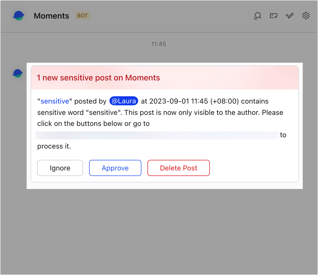Select the 11:45 timestamp divider
The width and height of the screenshot is (318, 275).
[x=159, y=44]
